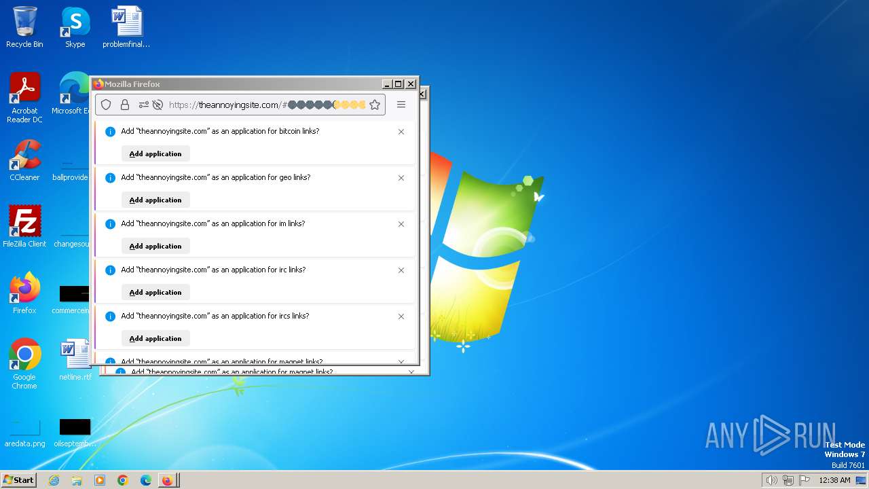The height and width of the screenshot is (489, 869).
Task: Click the info icon on the im notification
Action: pyautogui.click(x=110, y=224)
